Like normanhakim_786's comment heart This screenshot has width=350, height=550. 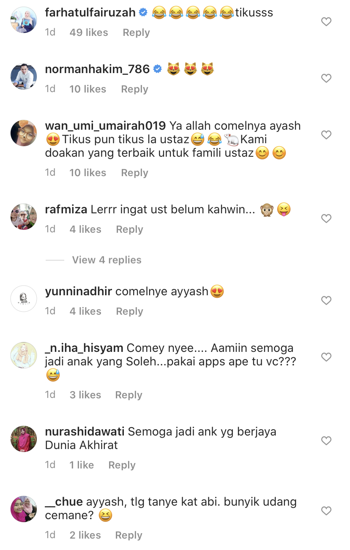pos(326,79)
